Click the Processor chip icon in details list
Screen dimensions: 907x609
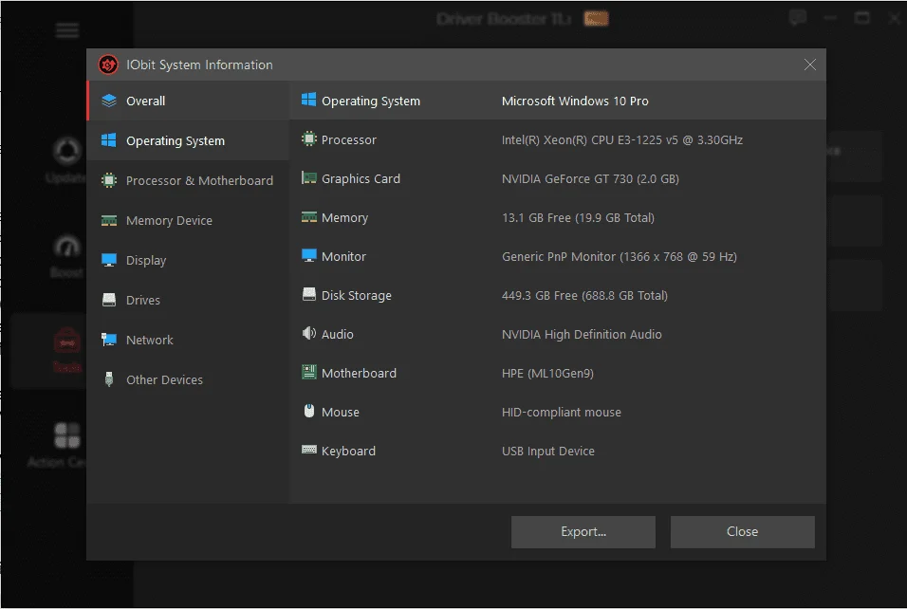pos(309,138)
